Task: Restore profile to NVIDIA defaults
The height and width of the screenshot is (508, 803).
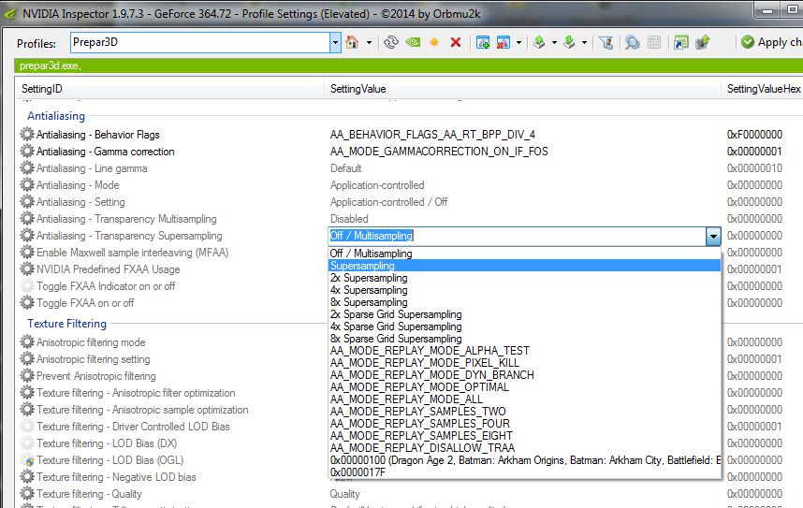Action: click(414, 42)
